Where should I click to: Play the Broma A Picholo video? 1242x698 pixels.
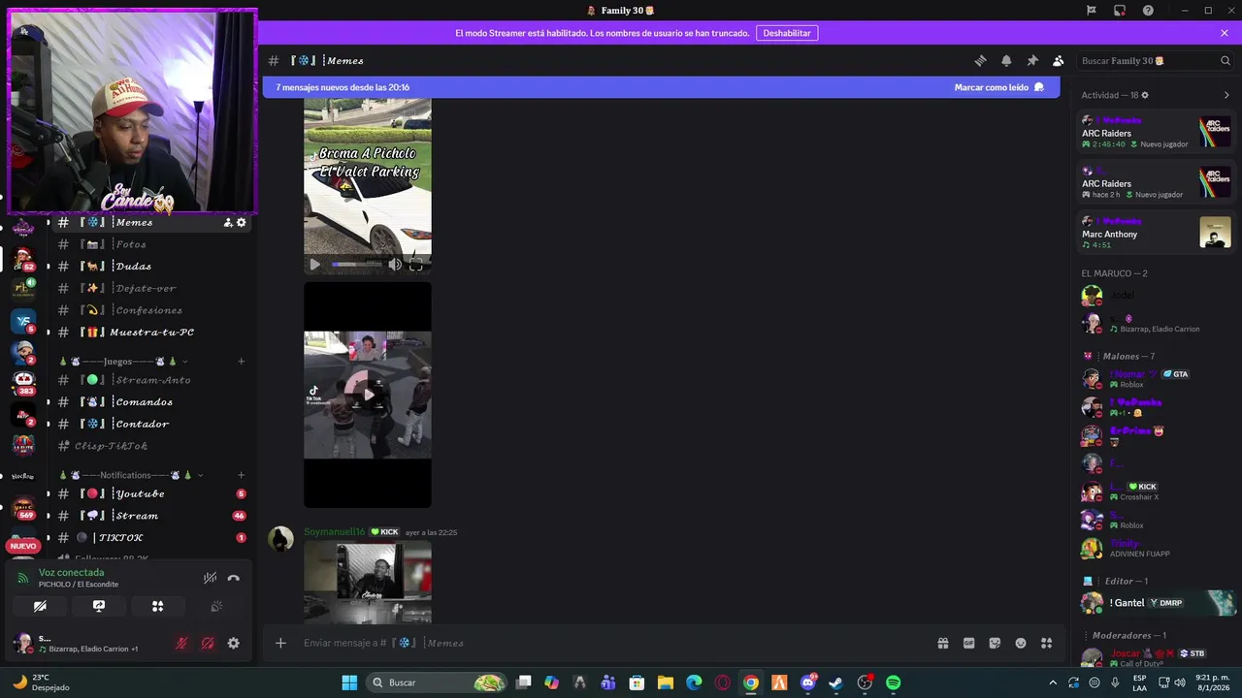(314, 265)
